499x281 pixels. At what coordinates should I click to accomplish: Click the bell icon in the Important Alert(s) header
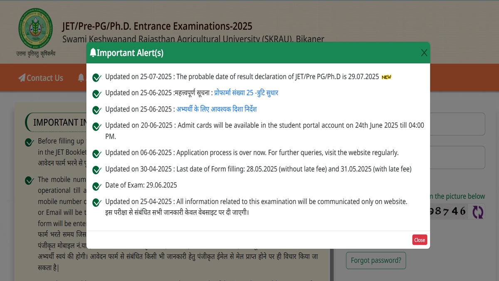[x=93, y=53]
